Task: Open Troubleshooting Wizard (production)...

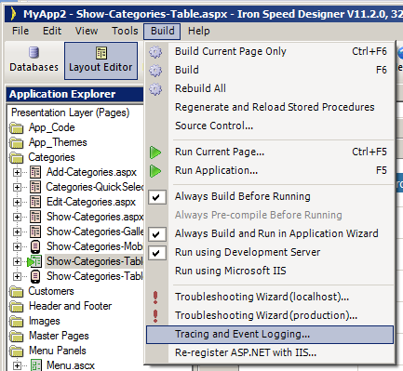Action: (270, 315)
